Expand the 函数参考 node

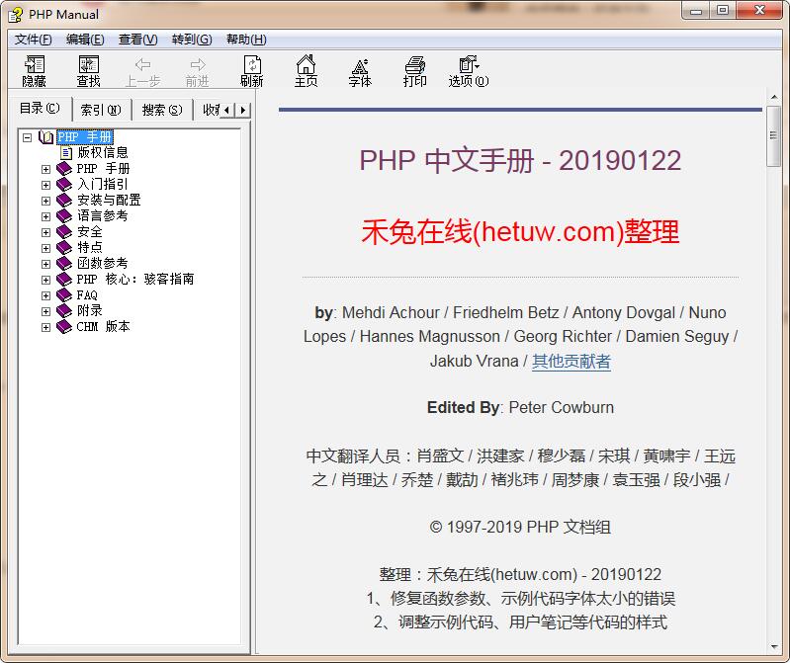[x=45, y=264]
